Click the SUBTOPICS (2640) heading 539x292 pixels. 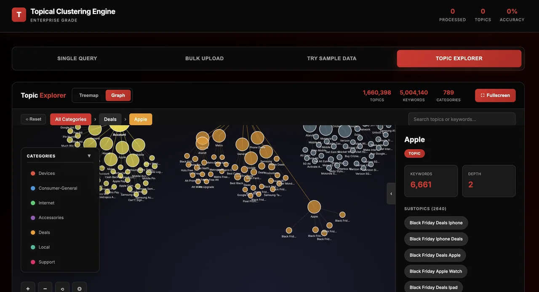point(425,209)
